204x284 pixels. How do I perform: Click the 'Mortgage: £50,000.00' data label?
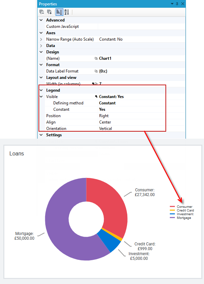click(x=24, y=236)
